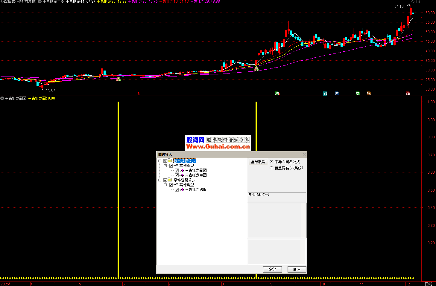Open the 王者抓龙主图 indicator arrow menu

point(40,2)
